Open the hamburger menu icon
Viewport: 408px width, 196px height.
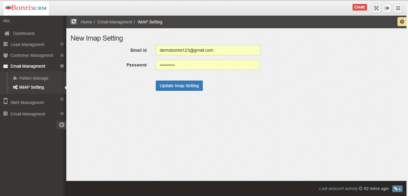(398, 8)
